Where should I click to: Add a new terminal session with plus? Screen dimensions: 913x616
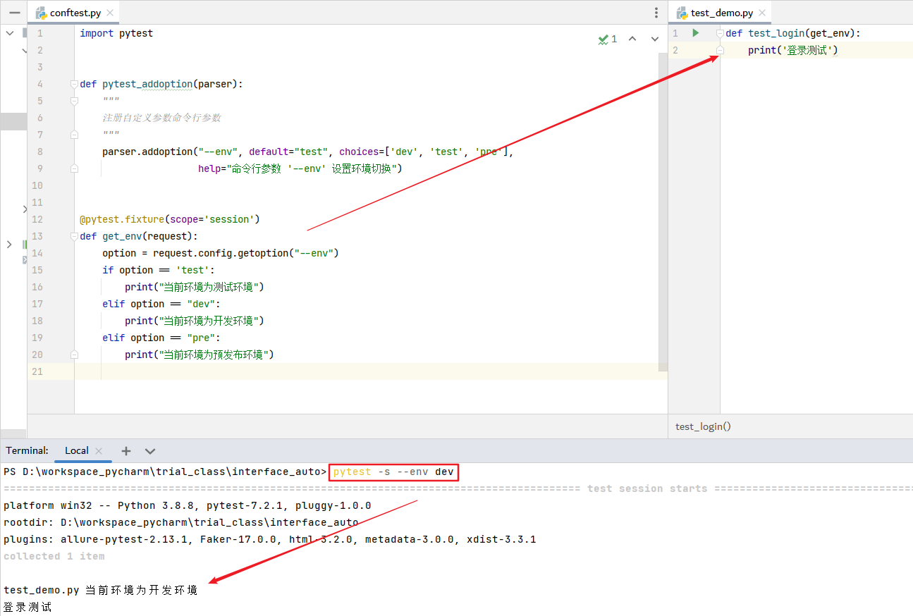[x=126, y=451]
